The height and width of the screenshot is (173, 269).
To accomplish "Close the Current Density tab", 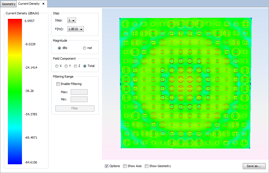I will pyautogui.click(x=43, y=4).
